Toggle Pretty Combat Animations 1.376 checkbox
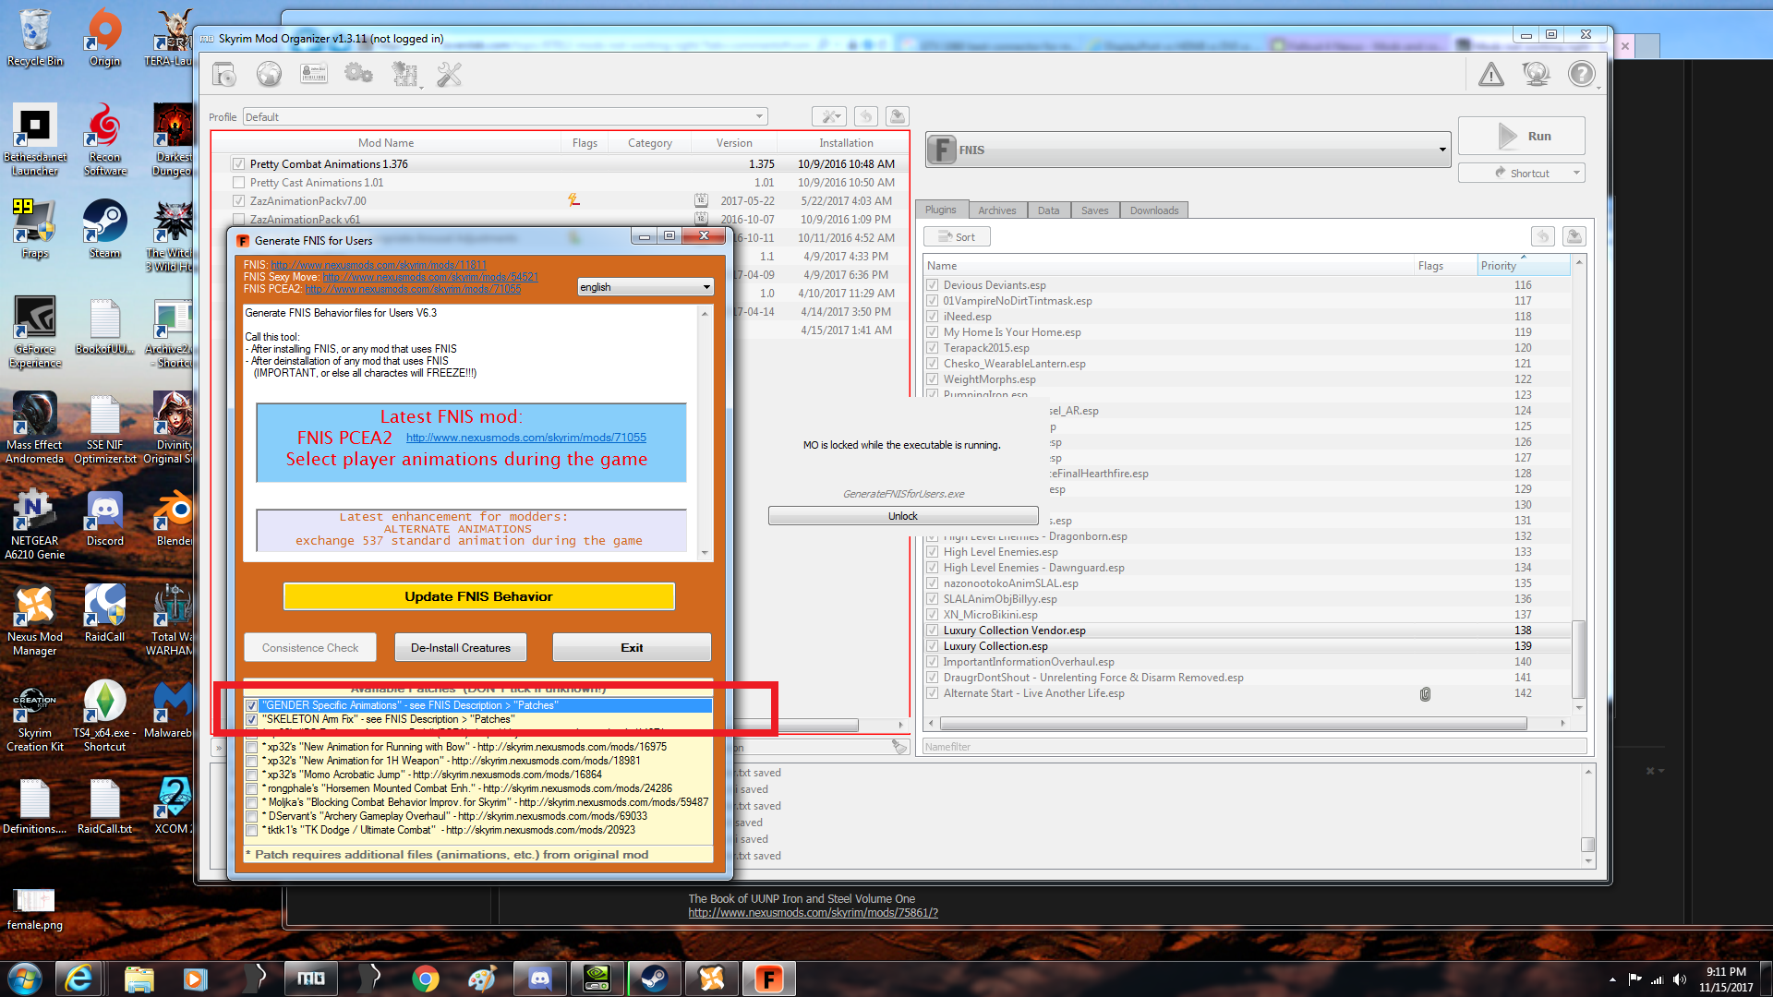 pyautogui.click(x=239, y=164)
